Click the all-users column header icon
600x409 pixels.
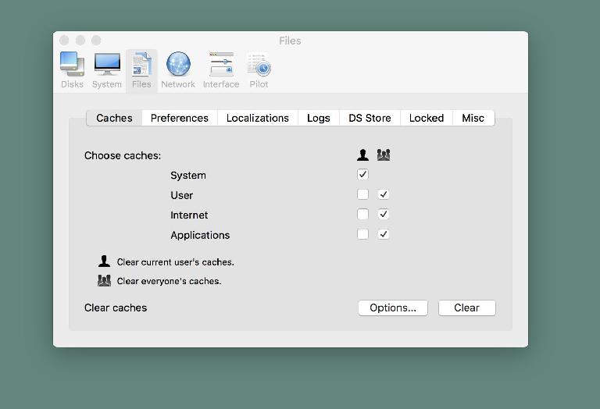[384, 155]
